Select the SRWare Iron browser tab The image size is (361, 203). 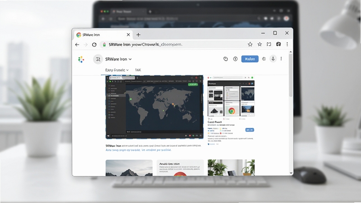103,35
